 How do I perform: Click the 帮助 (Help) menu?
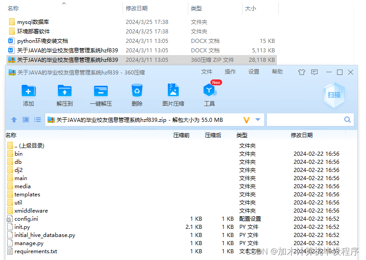[x=277, y=71]
